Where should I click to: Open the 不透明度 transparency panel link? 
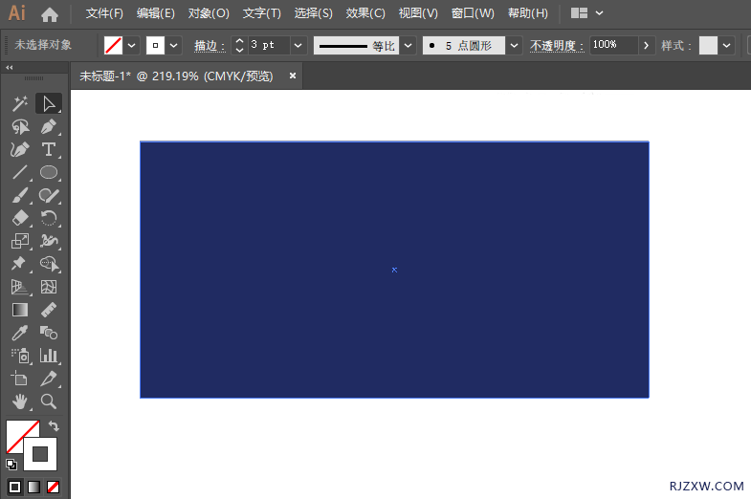point(557,46)
